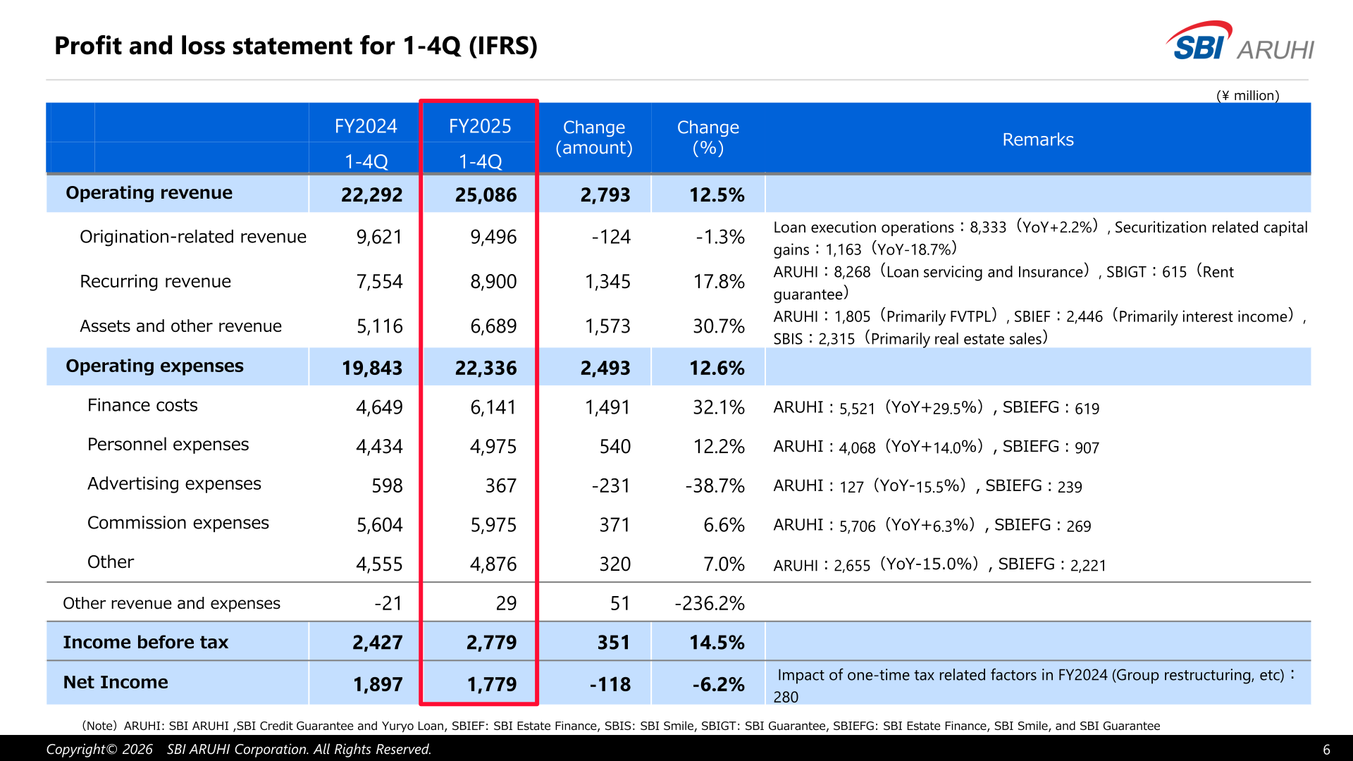This screenshot has height=761, width=1353.
Task: Click the Finance costs value 6,141
Action: click(x=493, y=407)
